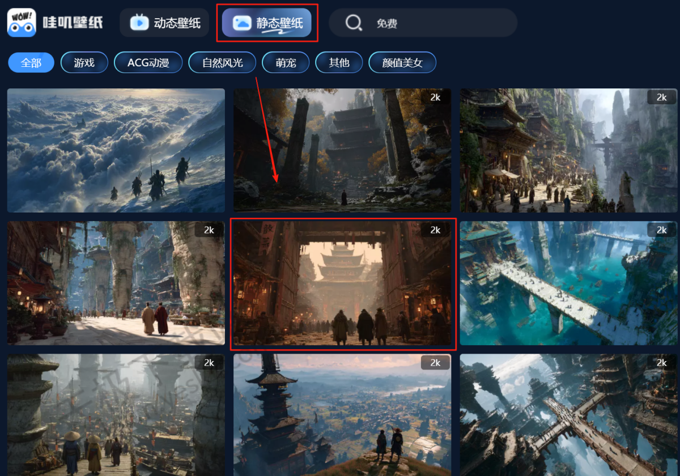
Task: Choose the 自然风光 category
Action: 222,63
